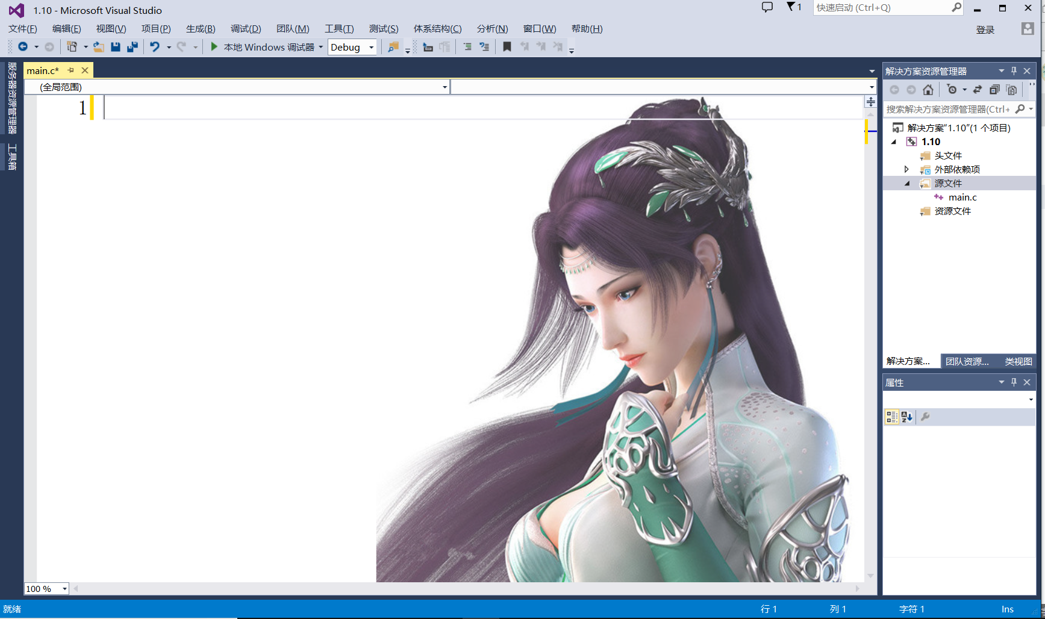
Task: Expand the 外部依赖项 node
Action: pyautogui.click(x=906, y=169)
